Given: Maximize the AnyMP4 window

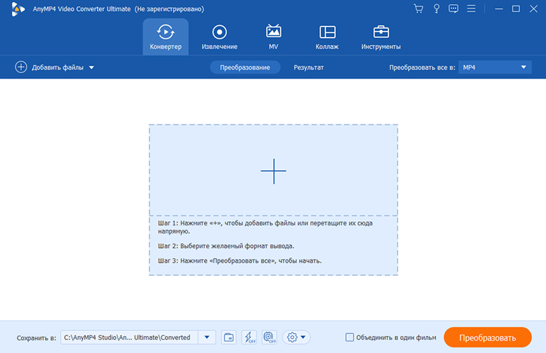Looking at the screenshot, I should (x=516, y=9).
